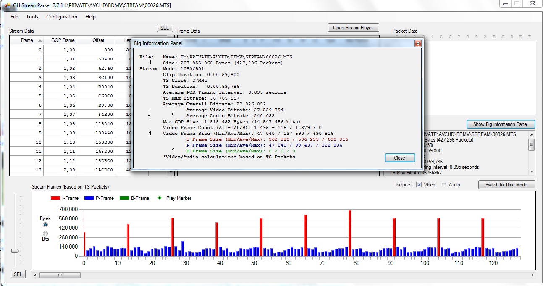Click the tallest I-frame bar at frame 78
The image size is (543, 286).
(350, 233)
